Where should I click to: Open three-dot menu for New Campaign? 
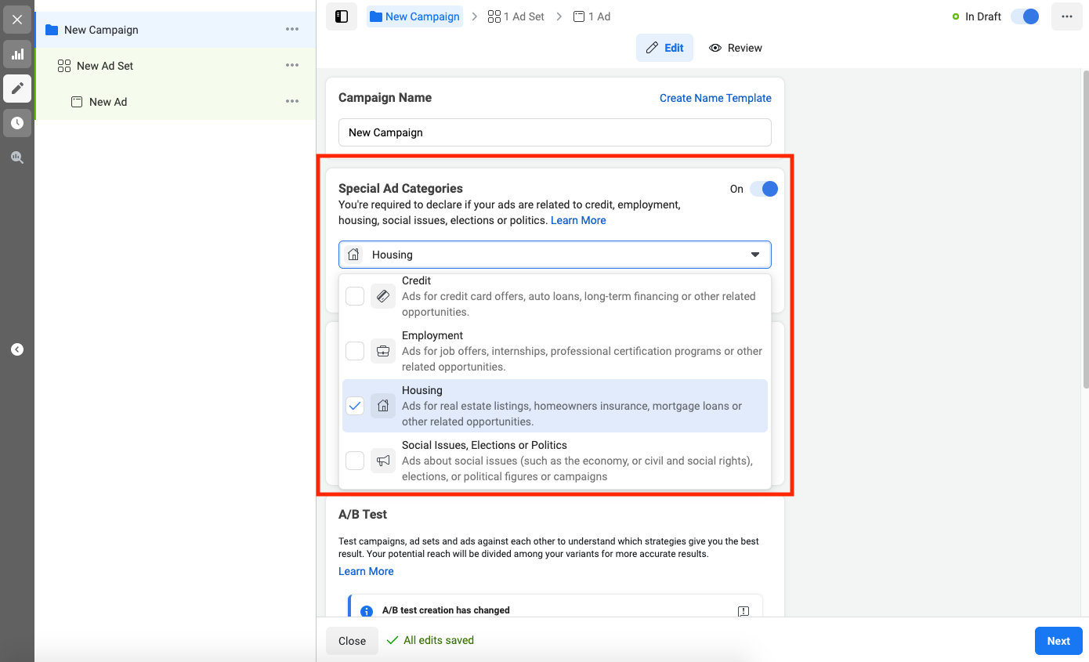point(292,30)
